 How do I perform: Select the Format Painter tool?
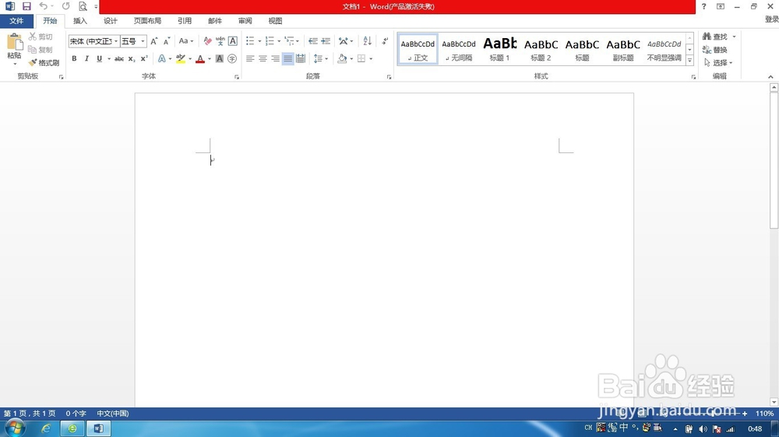pos(44,63)
